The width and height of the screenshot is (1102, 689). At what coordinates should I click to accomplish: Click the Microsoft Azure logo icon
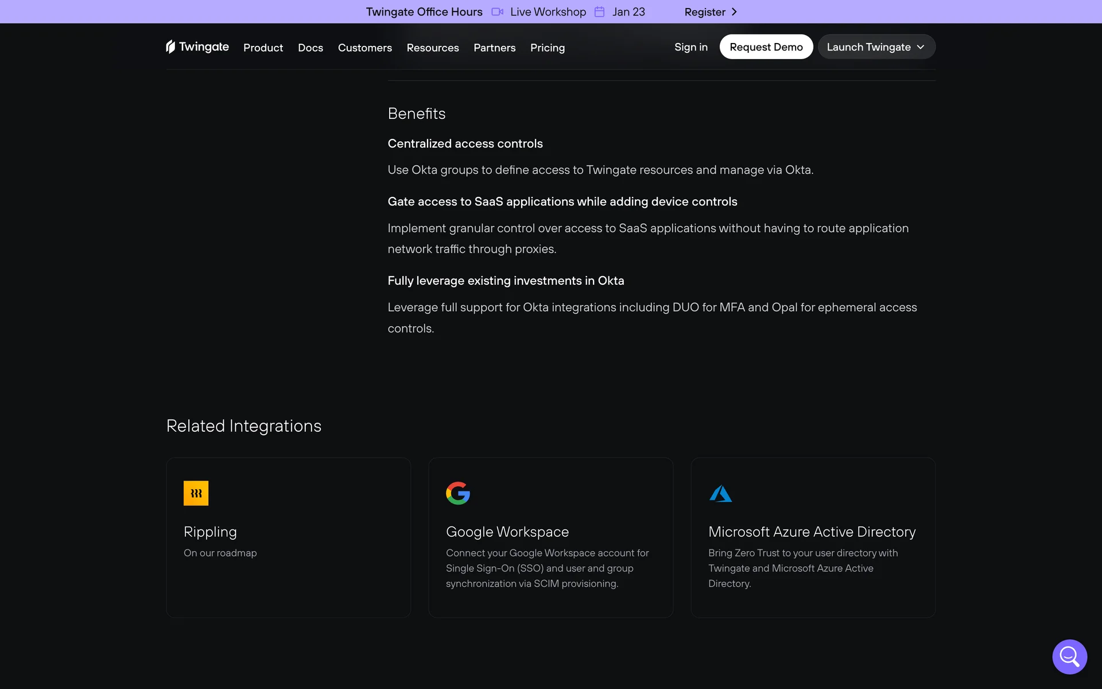point(720,494)
